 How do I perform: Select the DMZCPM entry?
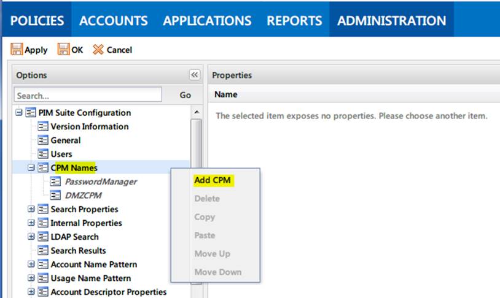tap(83, 195)
